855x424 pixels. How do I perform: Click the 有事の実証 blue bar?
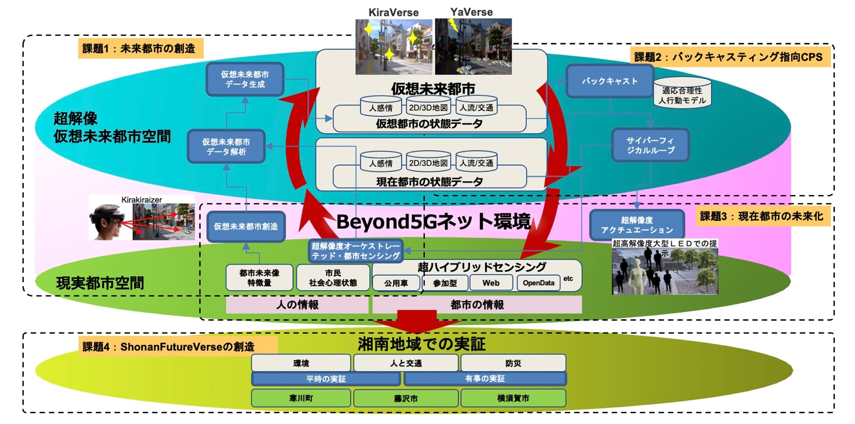(x=485, y=379)
